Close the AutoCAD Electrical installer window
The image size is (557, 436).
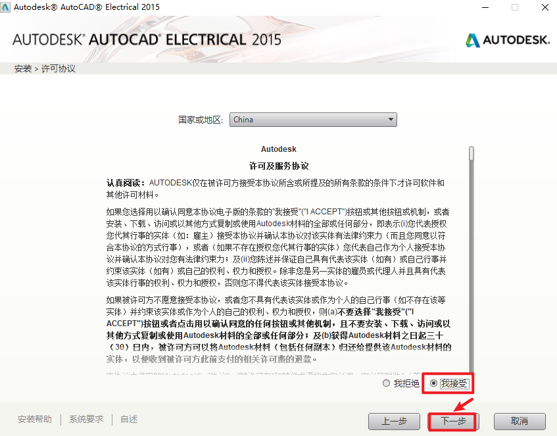545,7
